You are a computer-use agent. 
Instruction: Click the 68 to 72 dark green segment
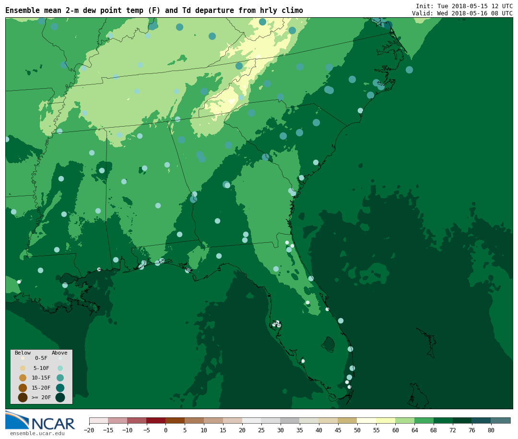click(444, 421)
